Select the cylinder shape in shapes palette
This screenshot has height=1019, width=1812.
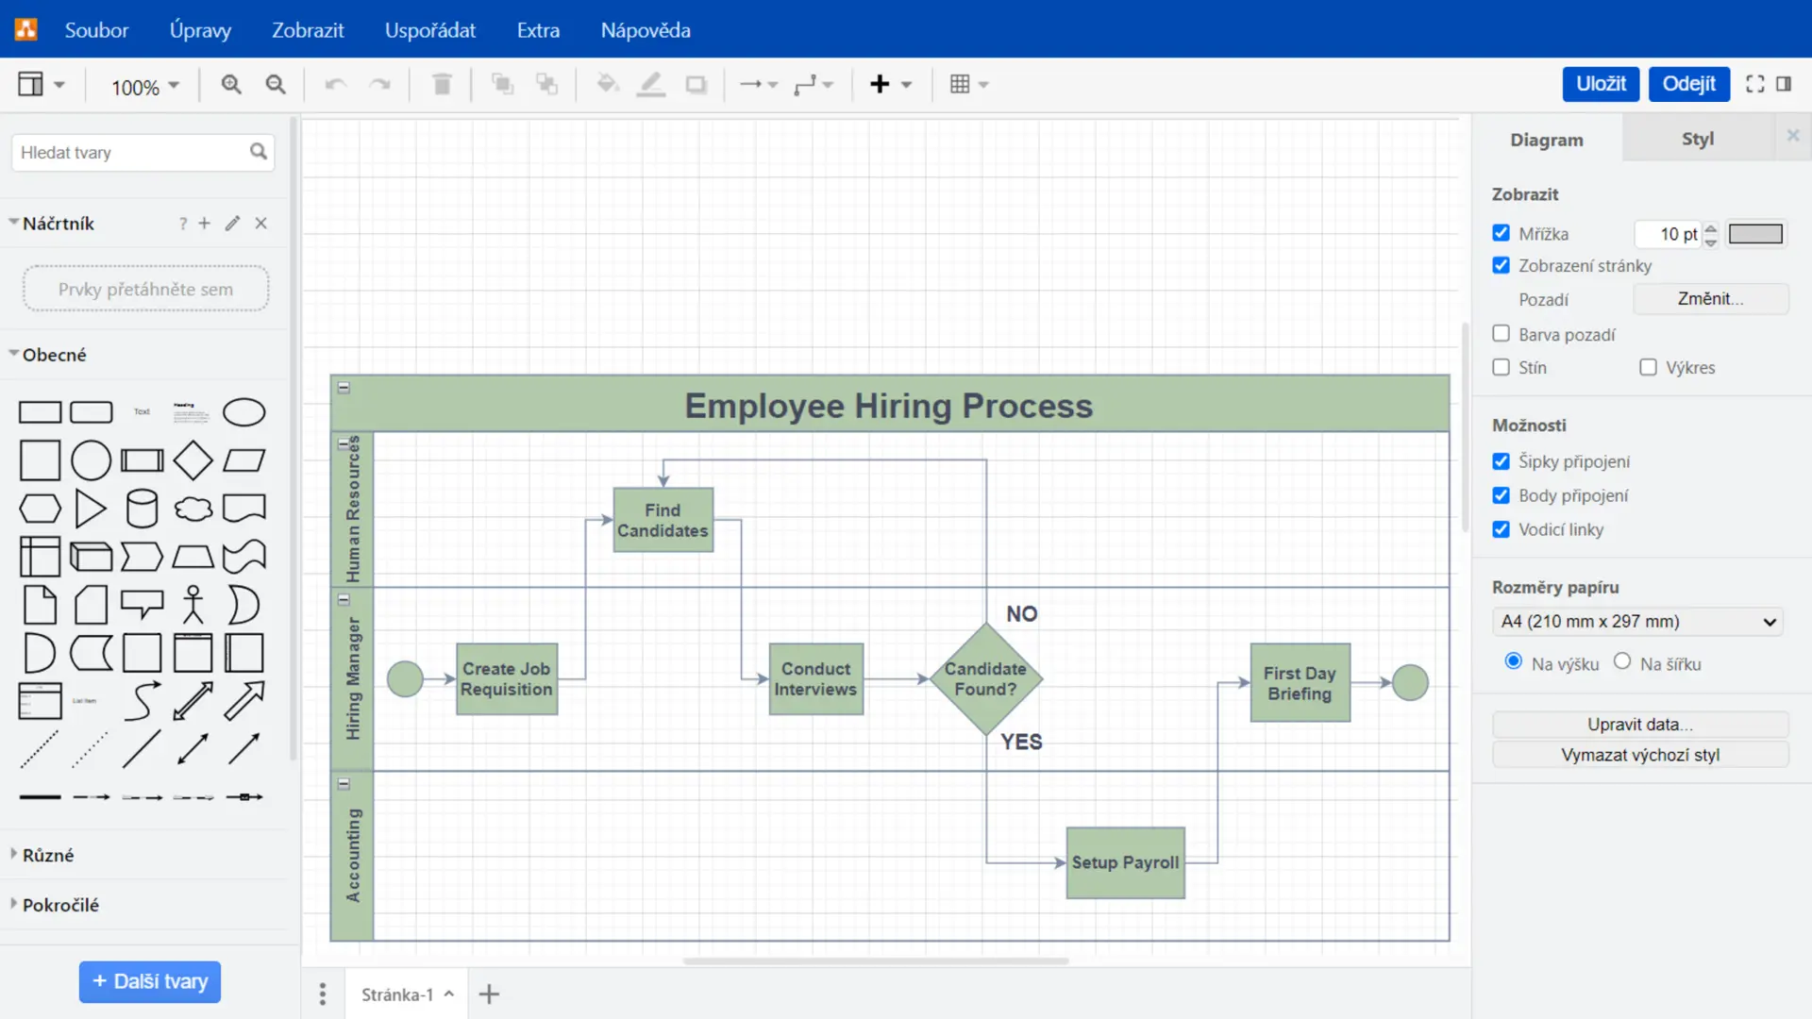(142, 509)
